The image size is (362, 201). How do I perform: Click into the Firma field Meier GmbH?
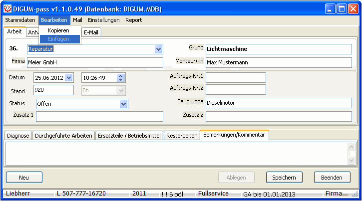pos(94,62)
